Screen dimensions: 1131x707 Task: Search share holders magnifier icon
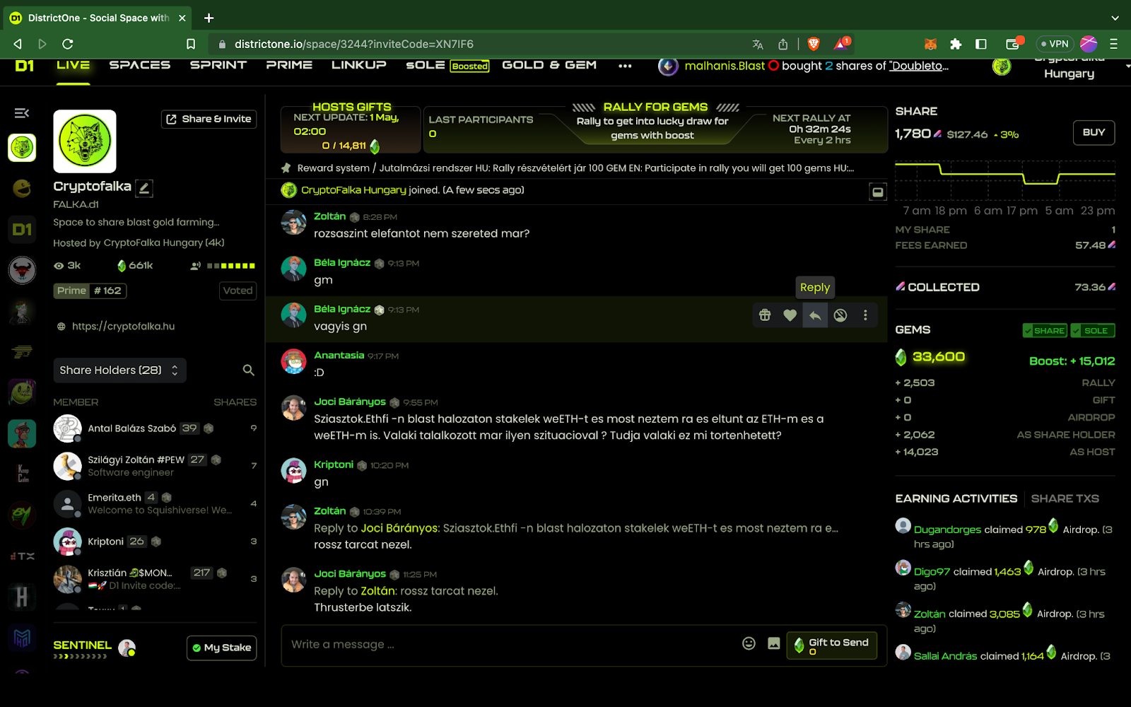click(248, 370)
